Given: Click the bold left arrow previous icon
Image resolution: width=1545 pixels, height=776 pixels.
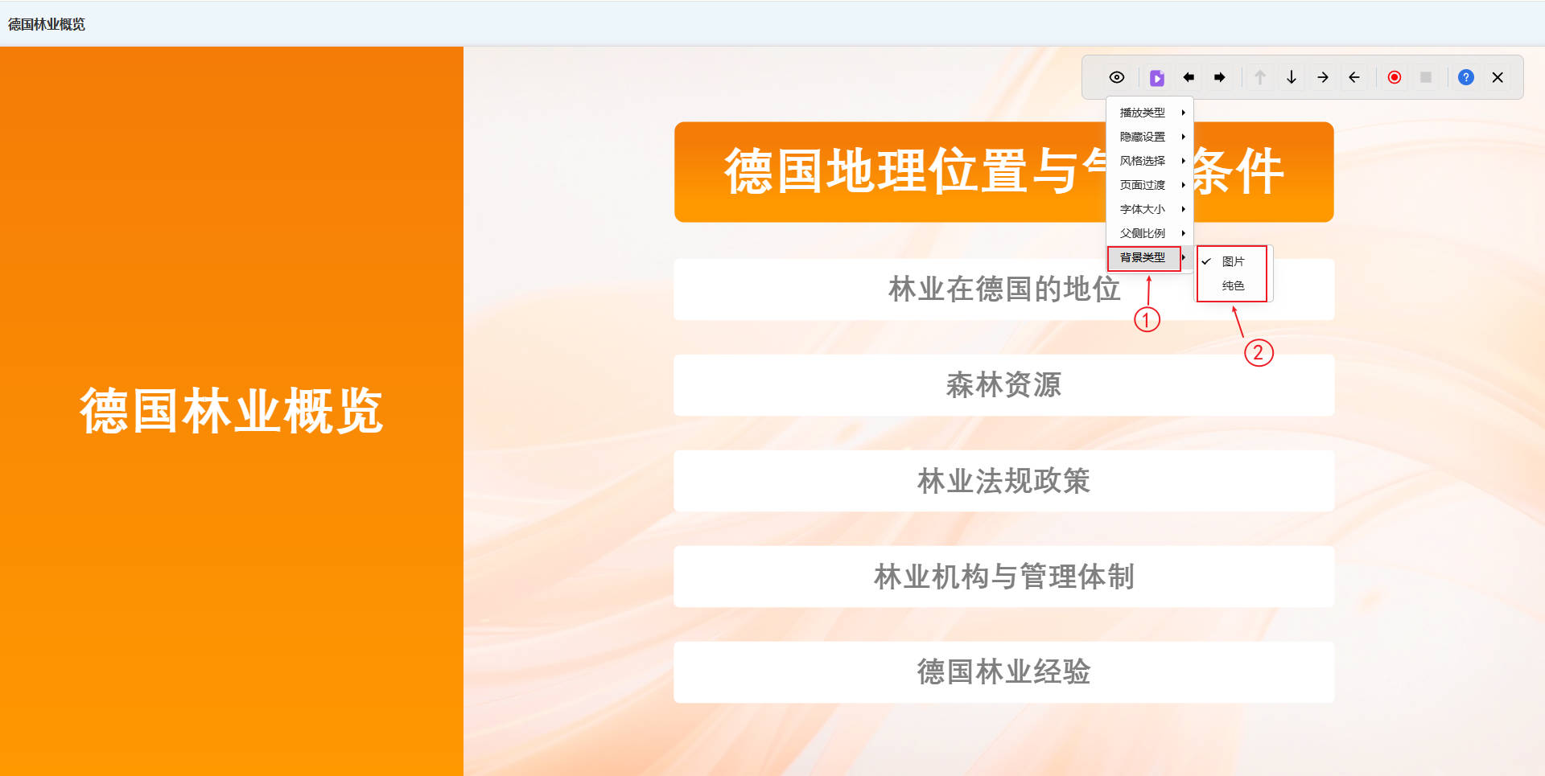Looking at the screenshot, I should [1189, 77].
